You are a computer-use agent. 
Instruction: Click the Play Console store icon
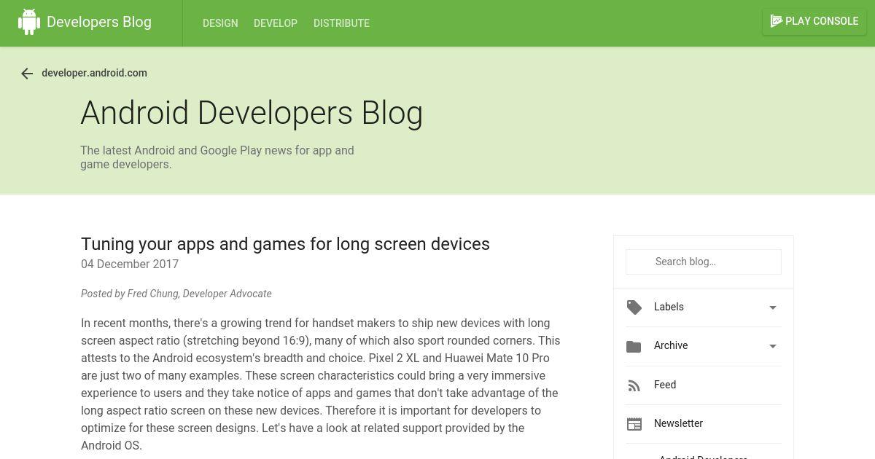(777, 21)
